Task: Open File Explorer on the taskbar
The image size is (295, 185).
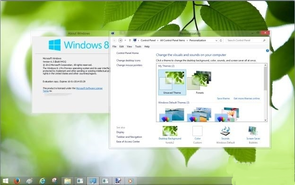Action: pyautogui.click(x=67, y=181)
